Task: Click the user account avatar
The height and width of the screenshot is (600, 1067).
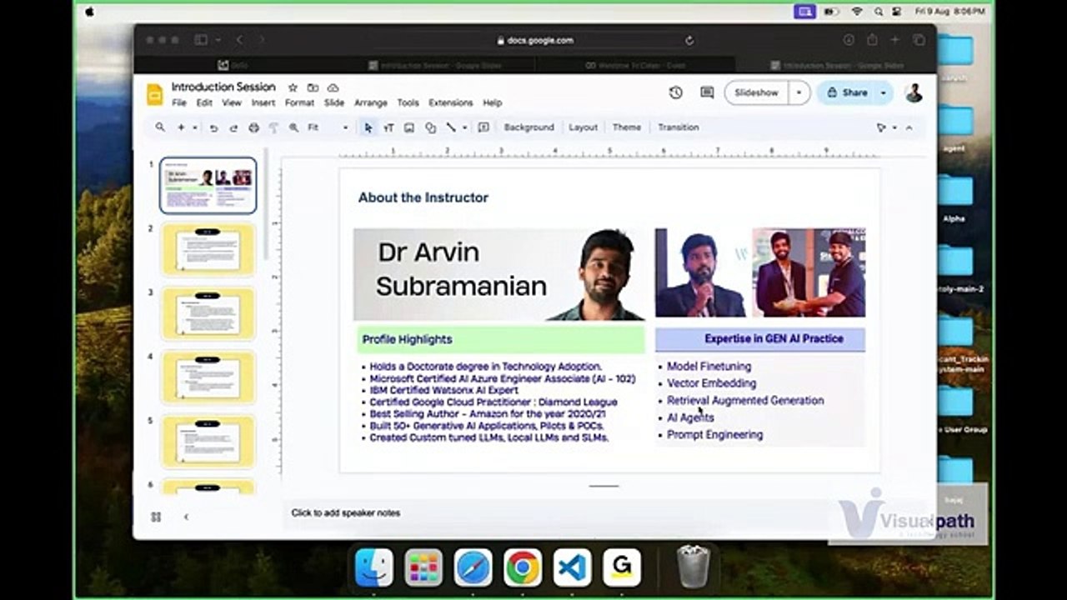Action: pos(914,92)
